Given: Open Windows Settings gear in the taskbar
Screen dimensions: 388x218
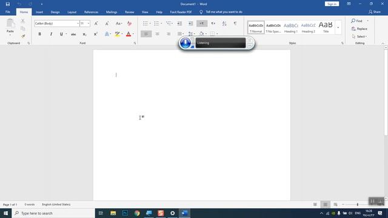Looking at the screenshot, I should pyautogui.click(x=172, y=213).
